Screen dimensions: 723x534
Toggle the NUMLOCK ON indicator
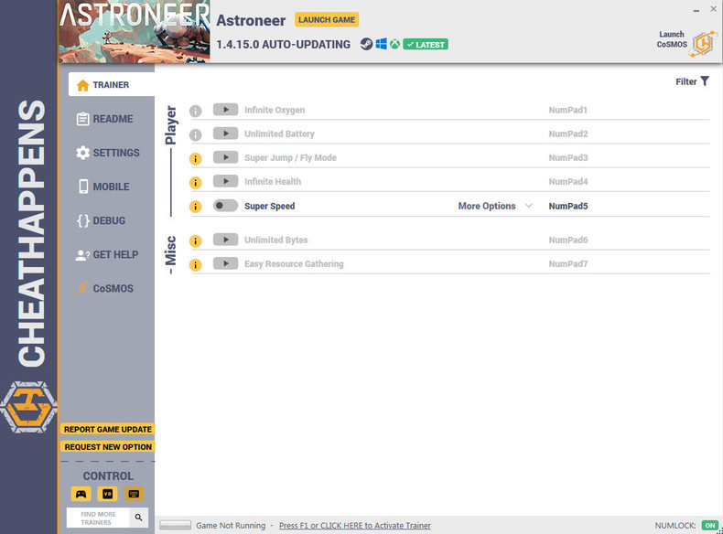pyautogui.click(x=709, y=525)
